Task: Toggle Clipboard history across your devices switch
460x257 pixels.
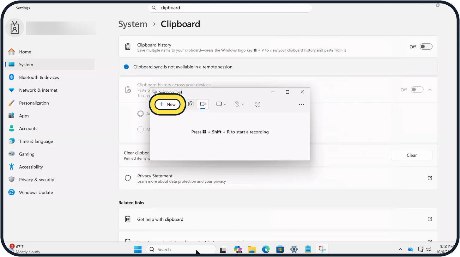Action: click(417, 90)
